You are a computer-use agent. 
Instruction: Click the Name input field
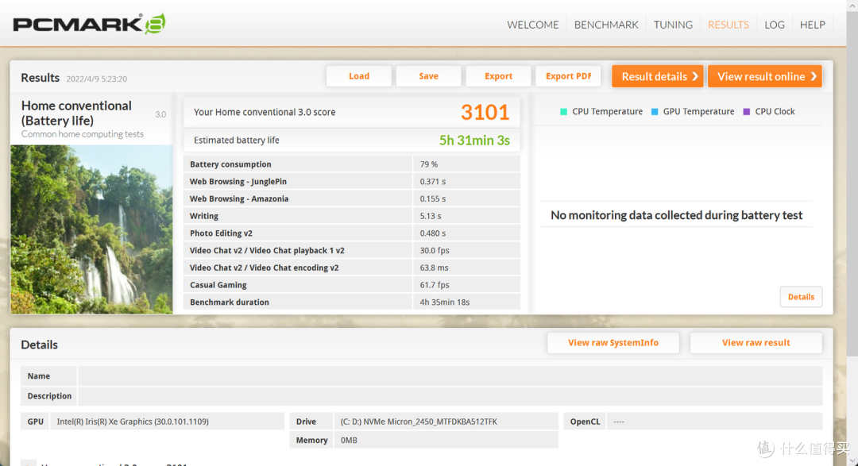[x=450, y=376]
